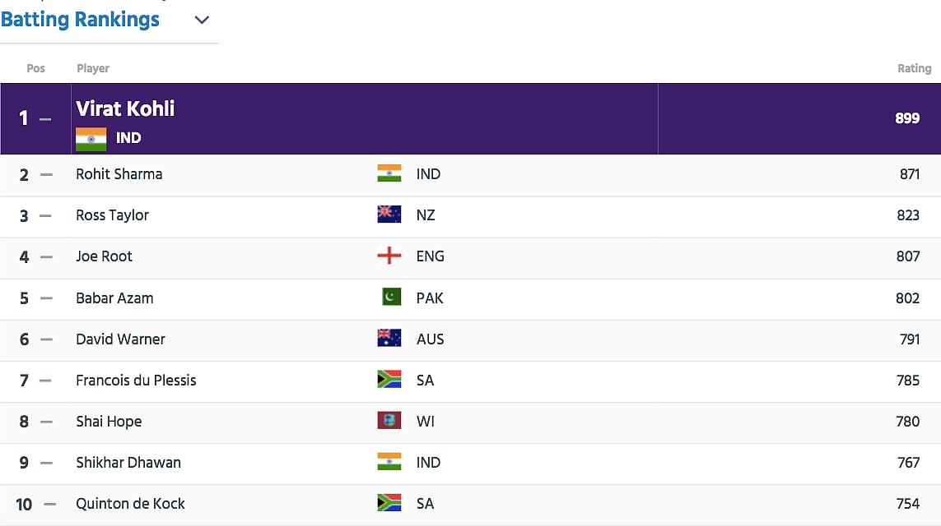Click the position dash next to Joe Root
This screenshot has width=941, height=526.
47,256
